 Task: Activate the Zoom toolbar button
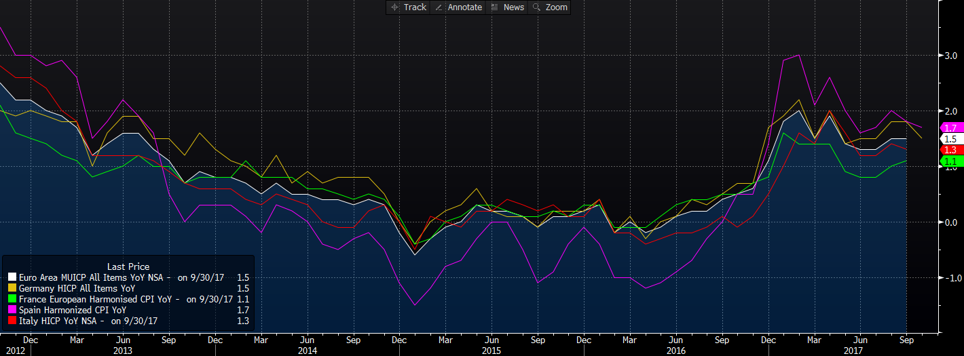(556, 7)
